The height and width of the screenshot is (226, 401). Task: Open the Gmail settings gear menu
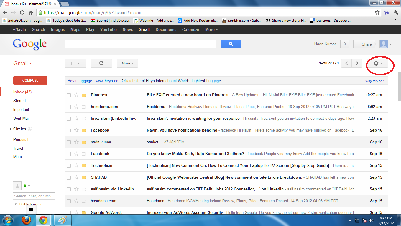pos(377,63)
